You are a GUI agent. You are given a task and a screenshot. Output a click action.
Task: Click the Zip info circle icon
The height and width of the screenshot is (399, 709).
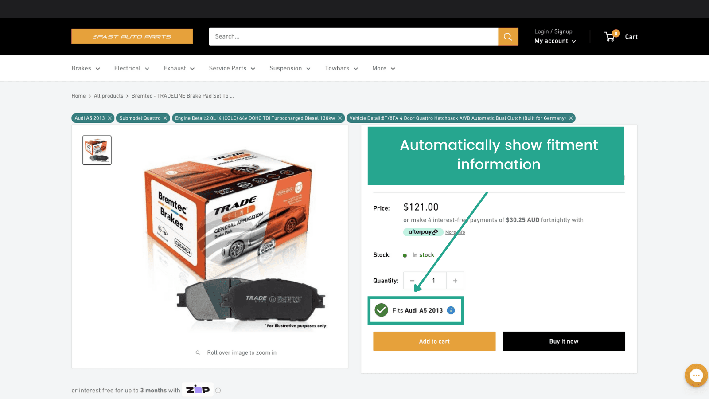[218, 391]
